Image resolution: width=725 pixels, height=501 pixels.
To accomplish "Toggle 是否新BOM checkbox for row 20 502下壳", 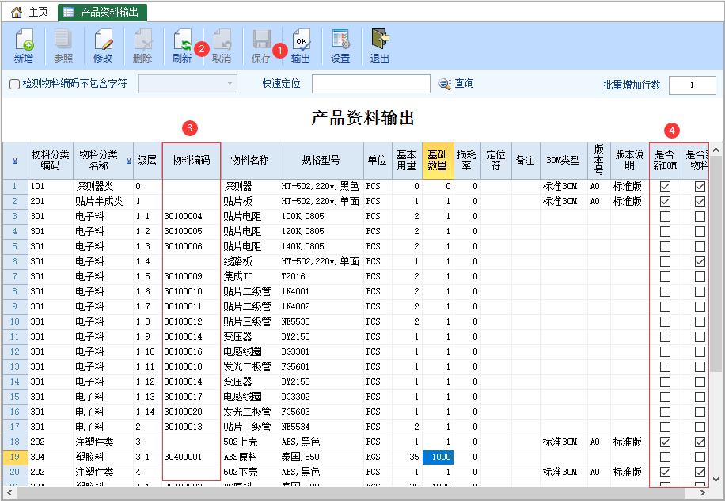I will tap(665, 472).
